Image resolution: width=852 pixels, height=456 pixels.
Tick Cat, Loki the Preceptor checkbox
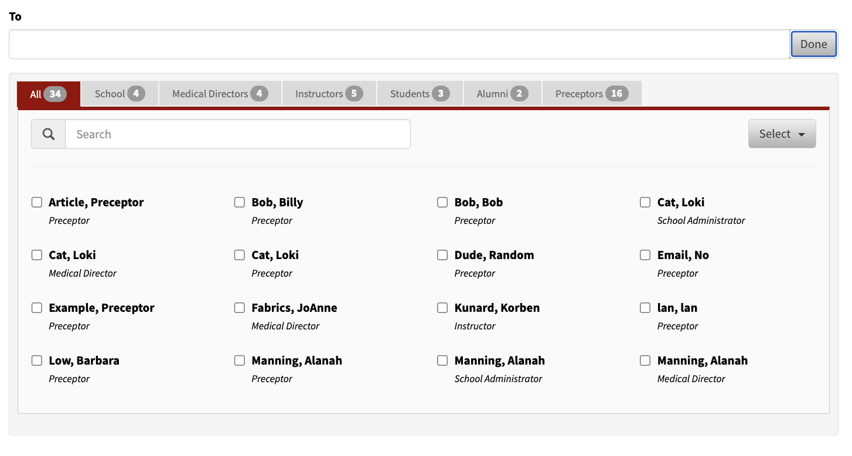pyautogui.click(x=240, y=255)
